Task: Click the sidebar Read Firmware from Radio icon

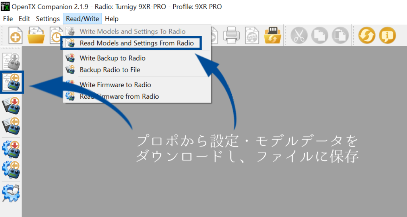Action: (11, 170)
